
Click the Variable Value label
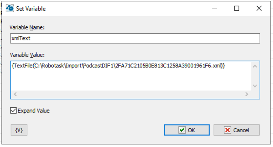[x=27, y=55]
